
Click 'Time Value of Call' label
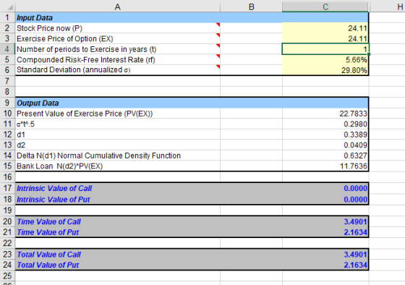(x=49, y=221)
